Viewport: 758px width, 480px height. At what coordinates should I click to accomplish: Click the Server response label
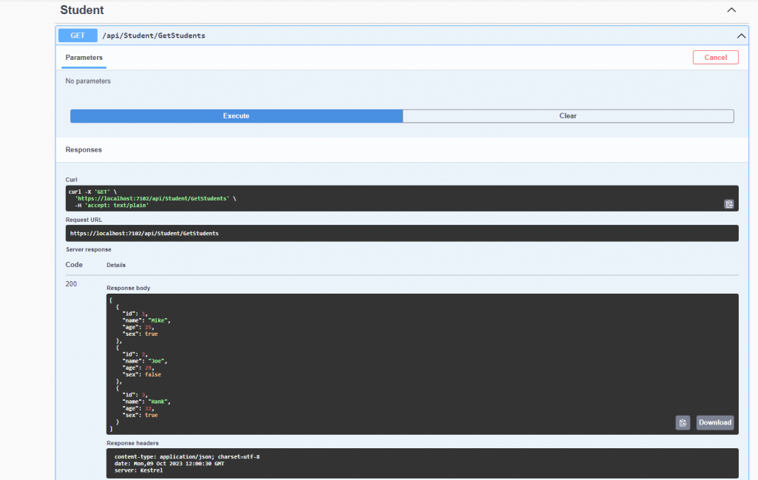(89, 250)
